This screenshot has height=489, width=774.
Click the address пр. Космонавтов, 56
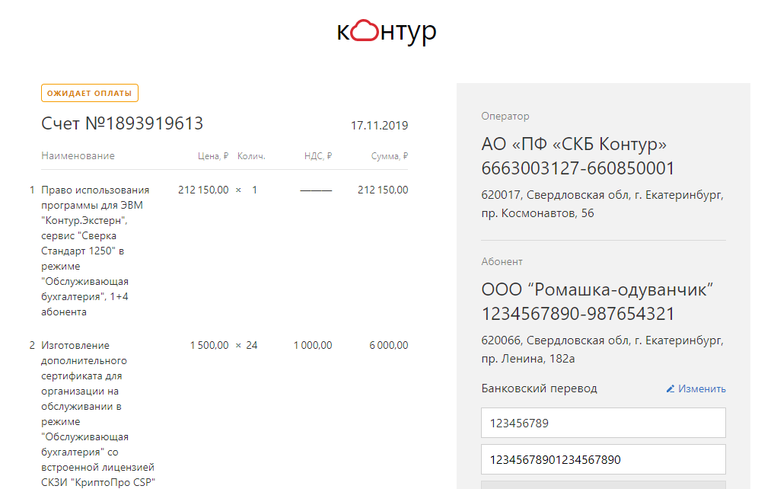pos(537,213)
